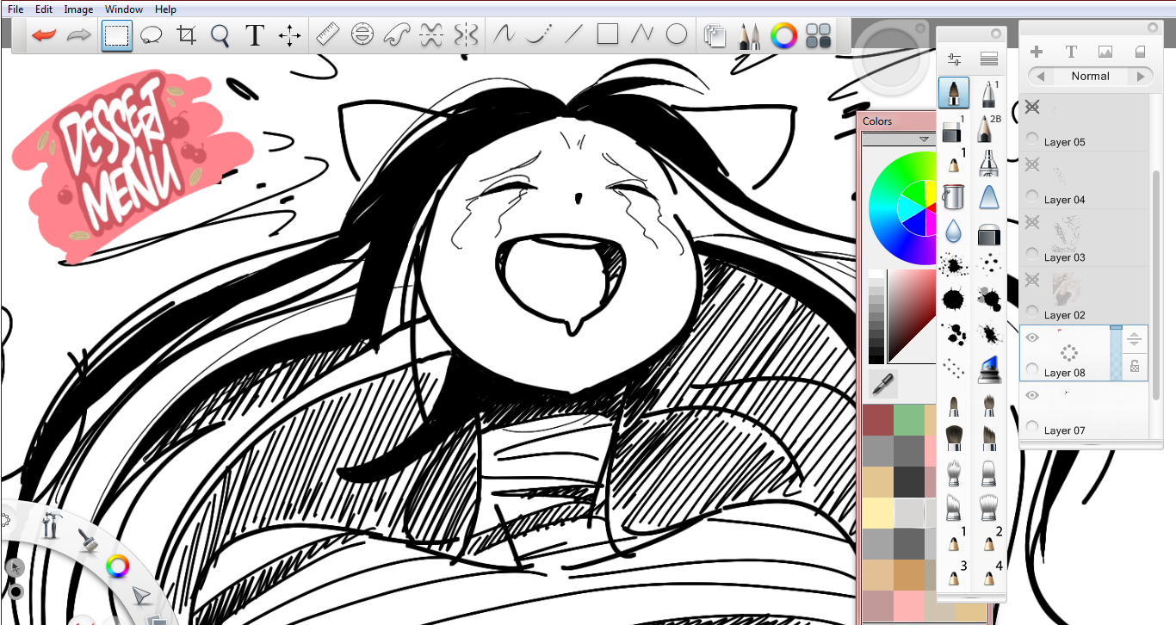Pick the Paint Bucket flood fill tool
The width and height of the screenshot is (1176, 625).
point(953,197)
